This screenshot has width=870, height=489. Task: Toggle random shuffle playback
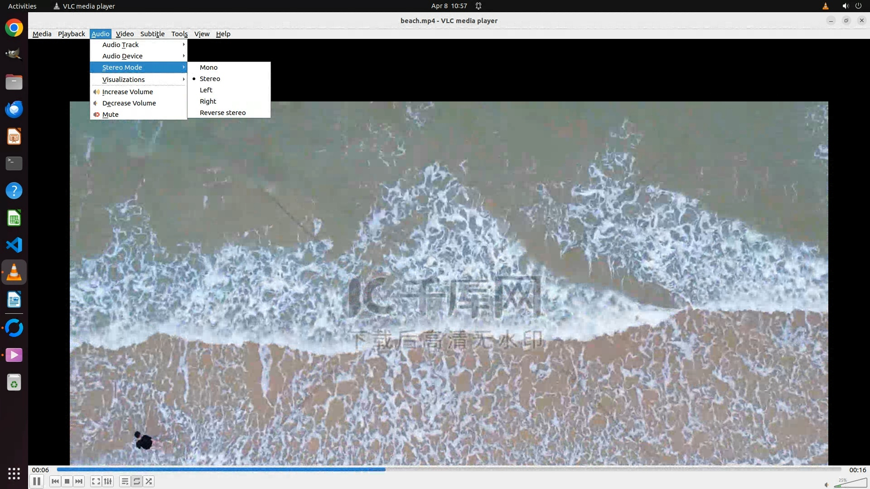click(149, 481)
